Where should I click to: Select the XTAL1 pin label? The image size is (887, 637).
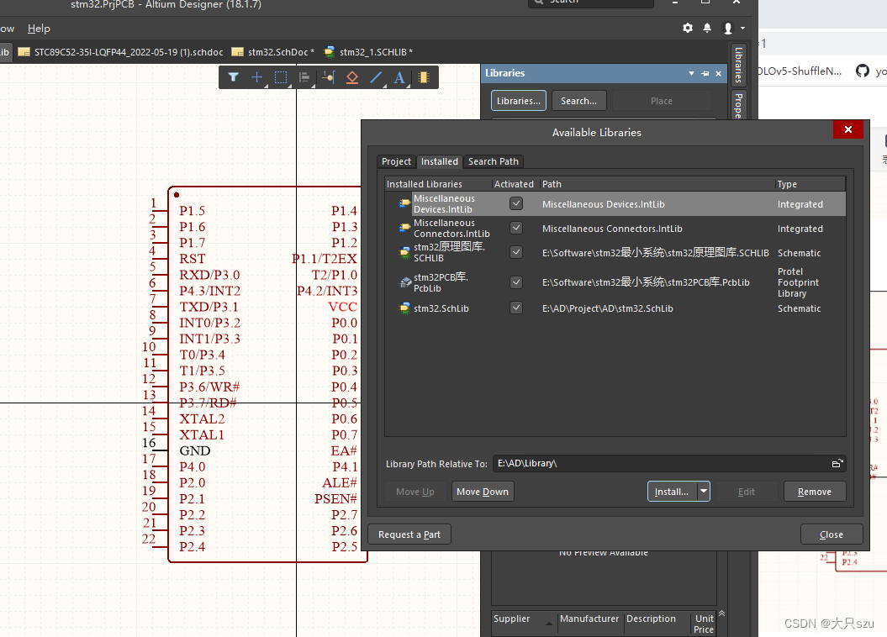(x=202, y=434)
